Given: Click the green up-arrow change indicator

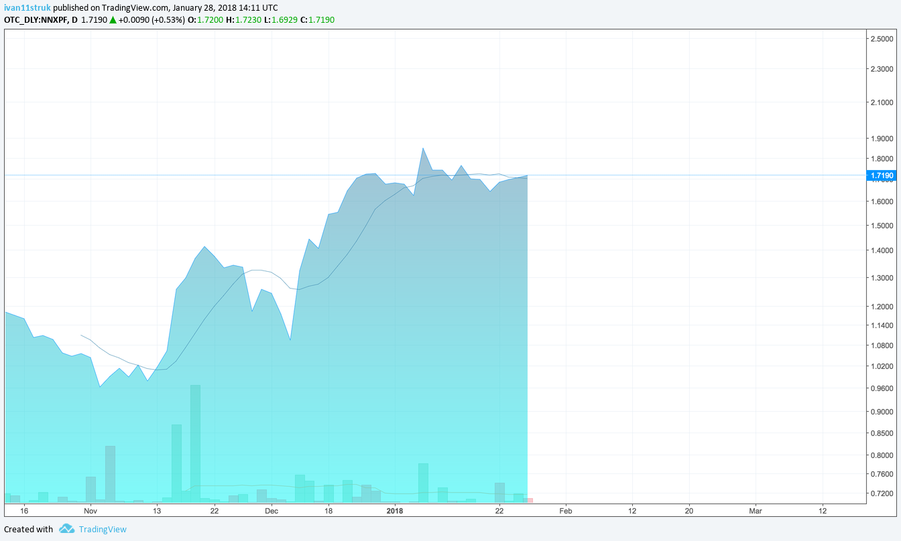Looking at the screenshot, I should pos(113,19).
